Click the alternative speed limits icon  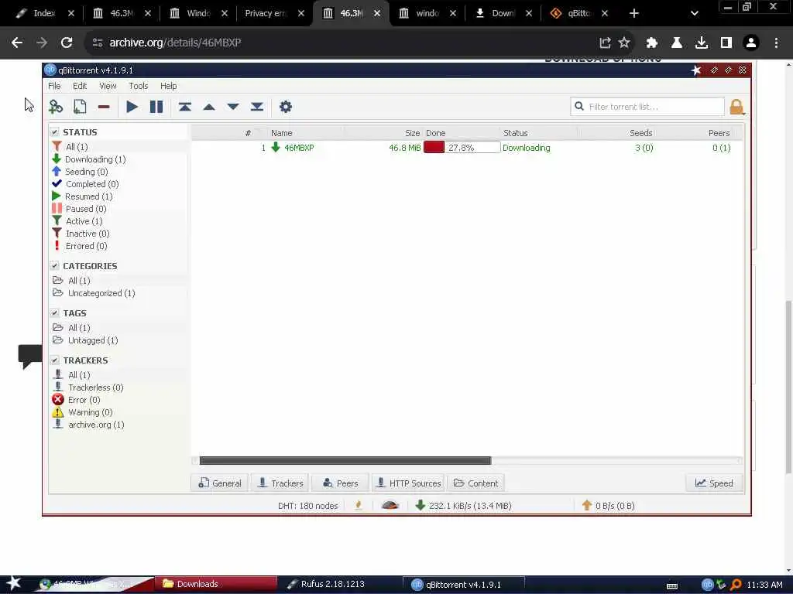click(390, 505)
